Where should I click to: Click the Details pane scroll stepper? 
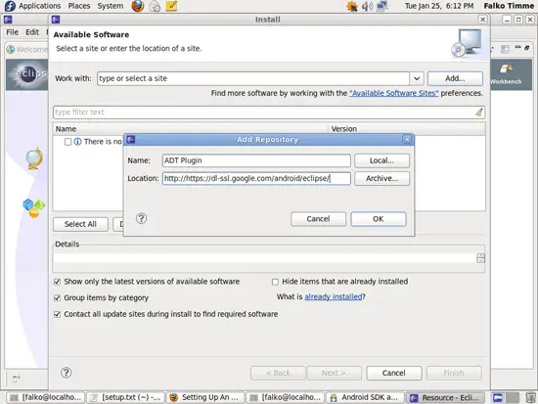click(x=480, y=258)
